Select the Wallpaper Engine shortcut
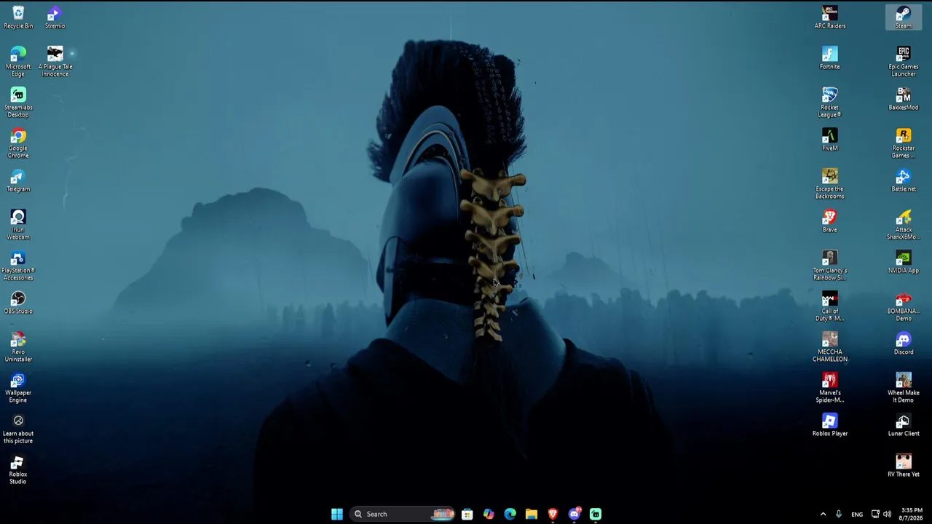 (18, 388)
